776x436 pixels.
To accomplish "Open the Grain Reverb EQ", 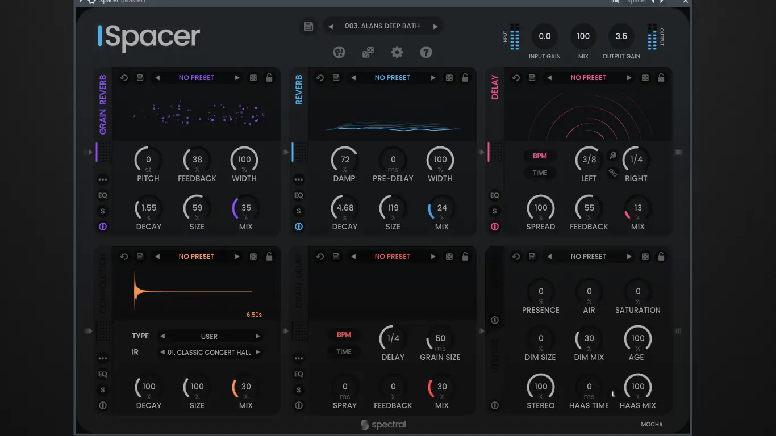I will pyautogui.click(x=103, y=195).
